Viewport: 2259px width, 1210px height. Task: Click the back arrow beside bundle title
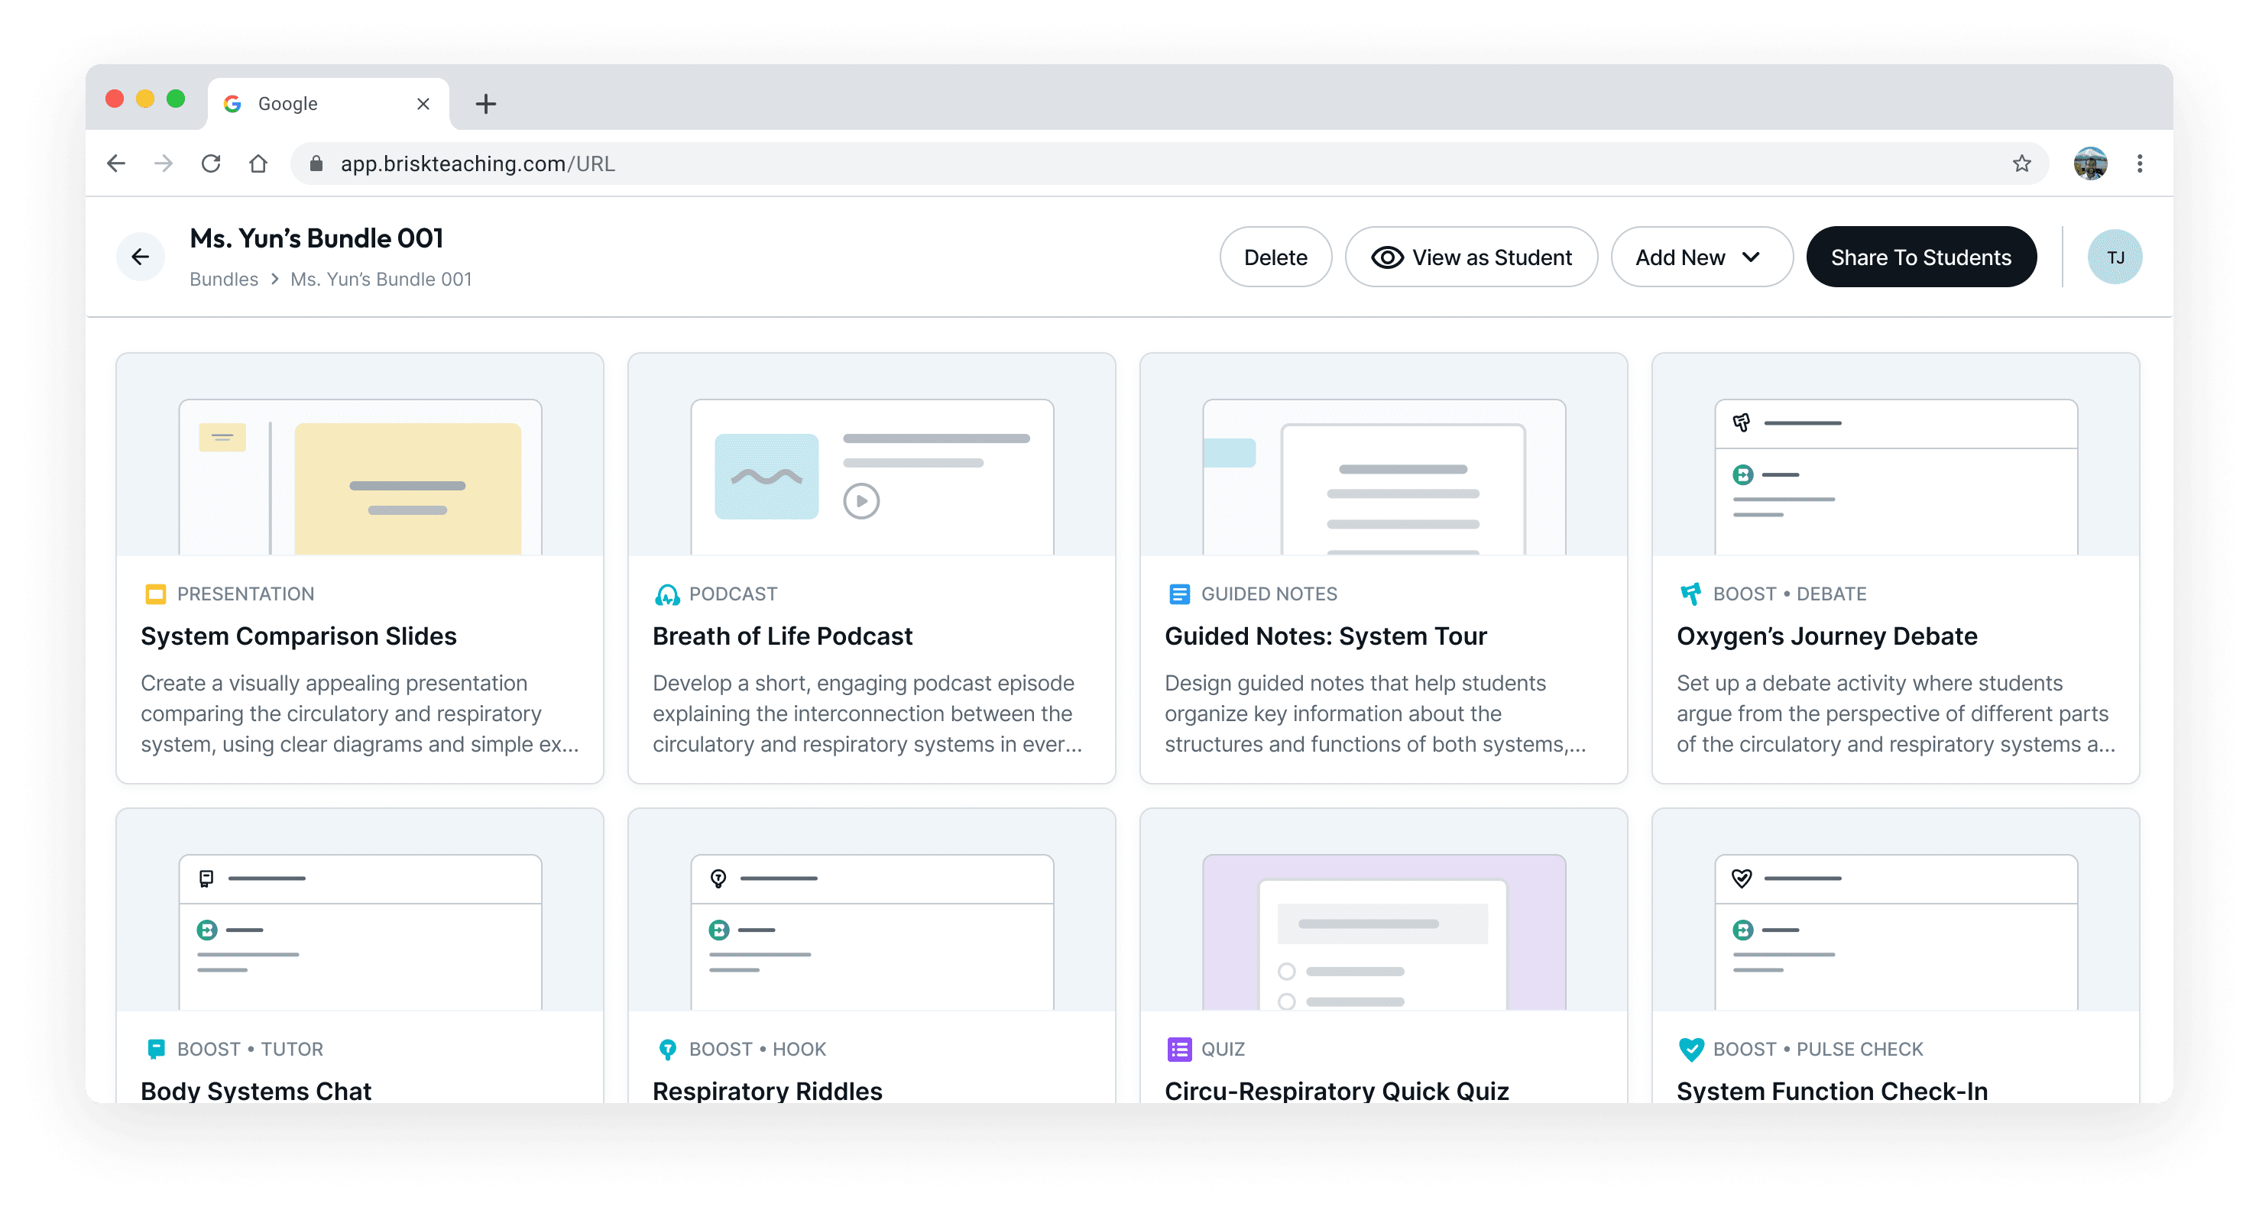(x=141, y=257)
